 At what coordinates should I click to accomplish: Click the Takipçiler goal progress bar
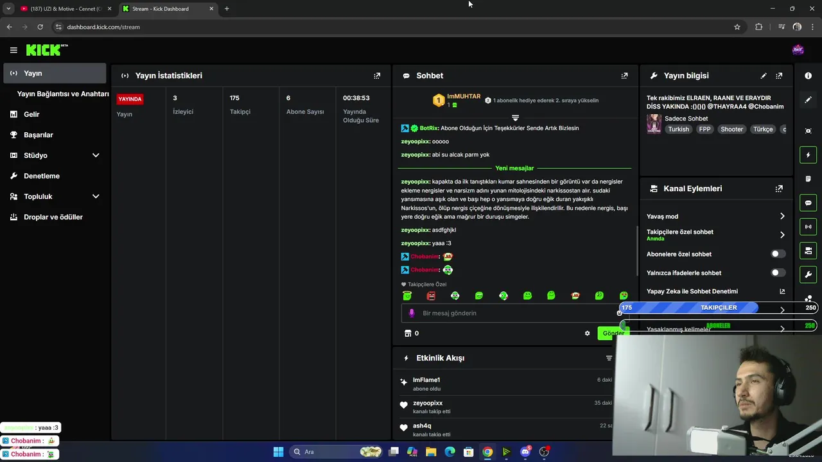click(718, 308)
